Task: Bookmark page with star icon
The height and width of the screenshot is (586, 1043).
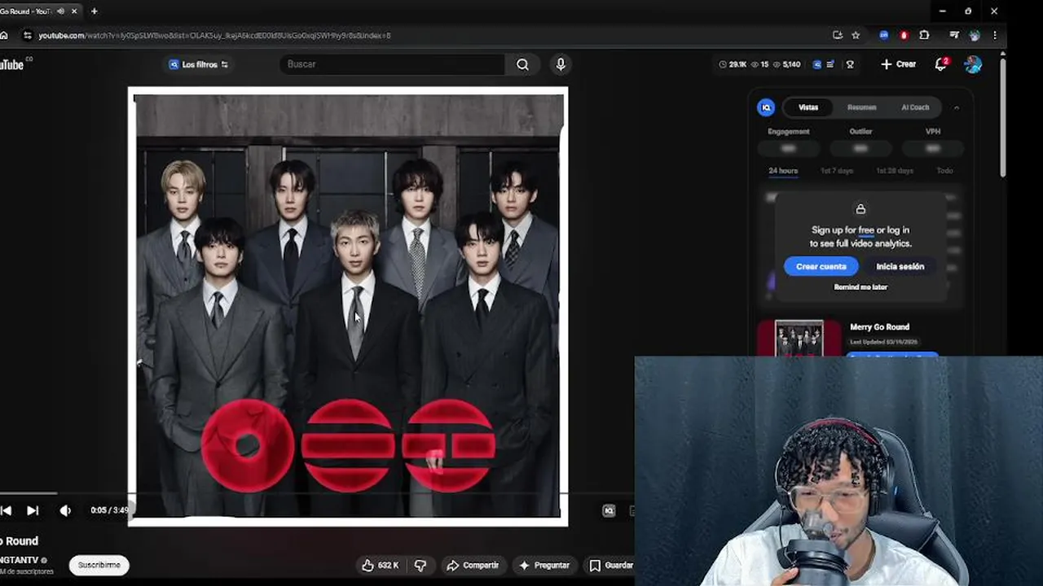Action: [856, 35]
